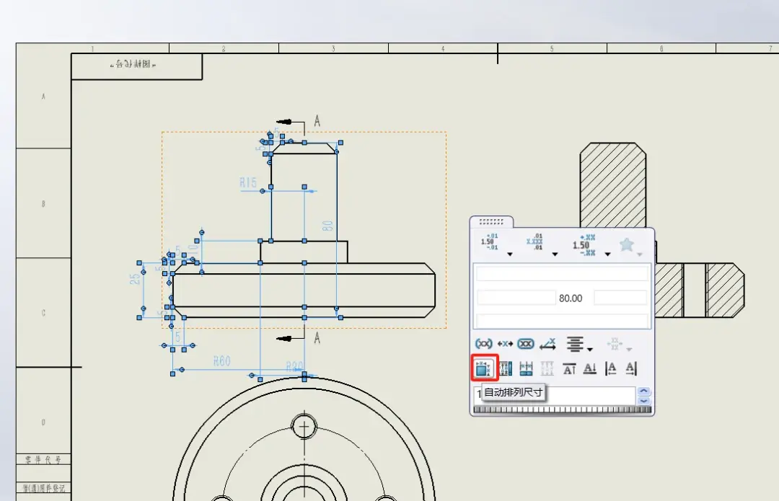
Task: Click section label A below the front view
Action: 317,339
